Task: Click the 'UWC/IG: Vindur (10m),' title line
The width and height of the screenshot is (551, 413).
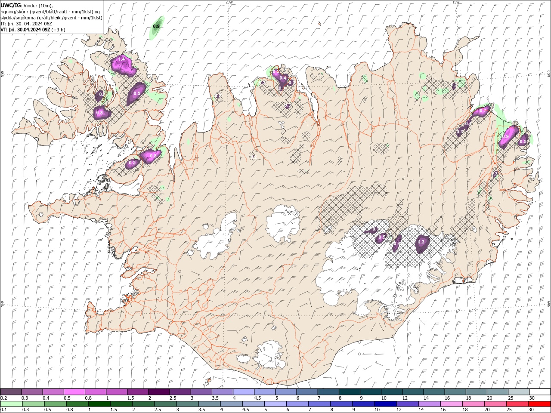Action: tap(27, 5)
